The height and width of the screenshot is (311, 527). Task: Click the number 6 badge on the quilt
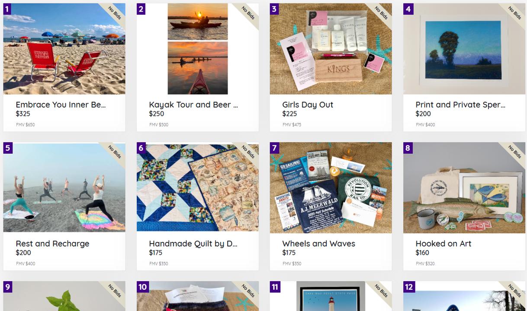click(141, 148)
